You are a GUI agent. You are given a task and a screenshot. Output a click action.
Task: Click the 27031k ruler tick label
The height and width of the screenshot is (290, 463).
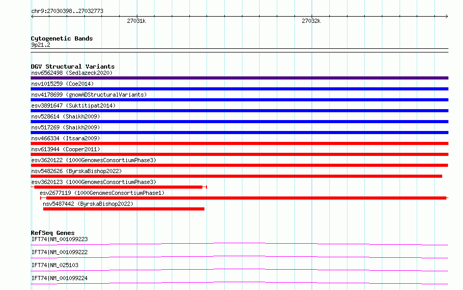pyautogui.click(x=136, y=21)
